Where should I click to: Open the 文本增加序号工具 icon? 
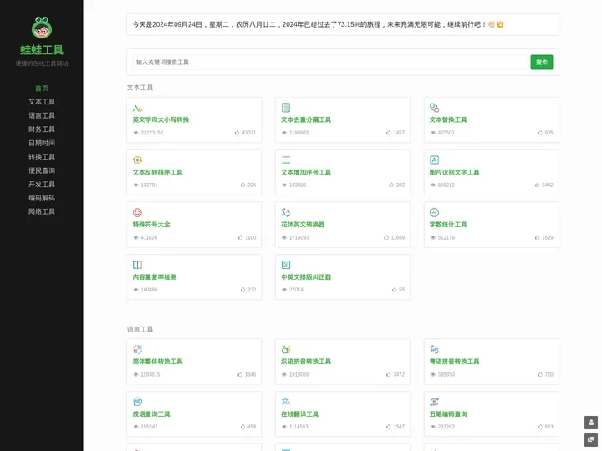coord(286,160)
